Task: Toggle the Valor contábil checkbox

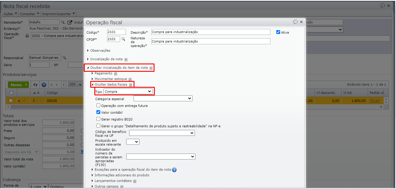Action: point(98,112)
